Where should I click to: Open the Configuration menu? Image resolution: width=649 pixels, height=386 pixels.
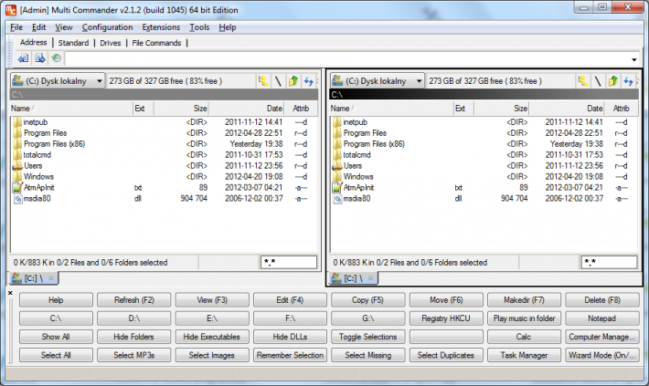(x=107, y=27)
